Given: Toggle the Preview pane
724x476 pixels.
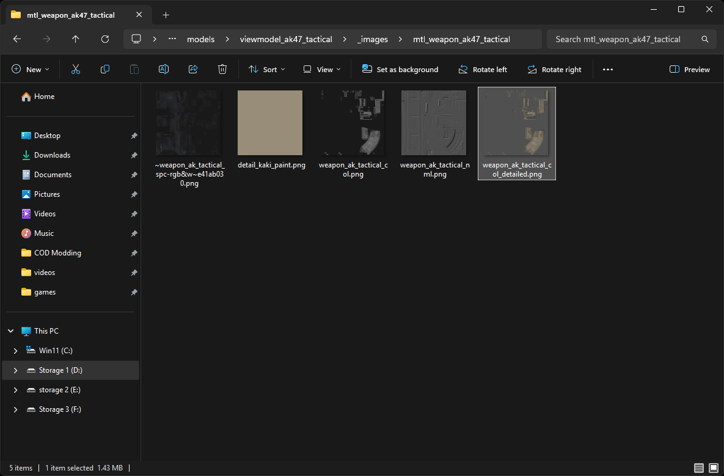Looking at the screenshot, I should point(690,69).
